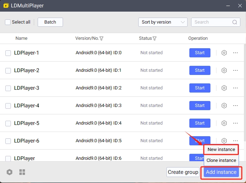Check the LDPlayer-2 checkbox

pyautogui.click(x=8, y=71)
